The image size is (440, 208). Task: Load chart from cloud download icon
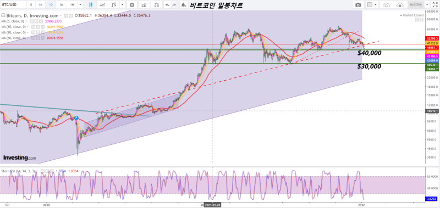pos(387,5)
